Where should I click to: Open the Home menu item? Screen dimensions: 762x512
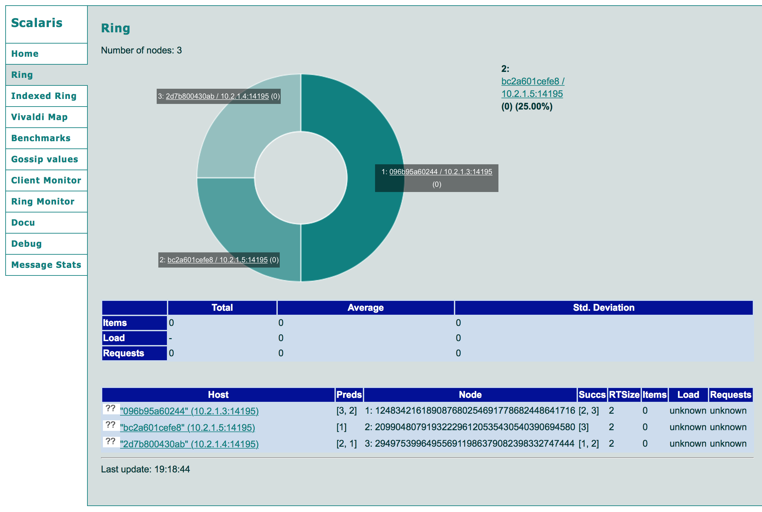[x=25, y=54]
